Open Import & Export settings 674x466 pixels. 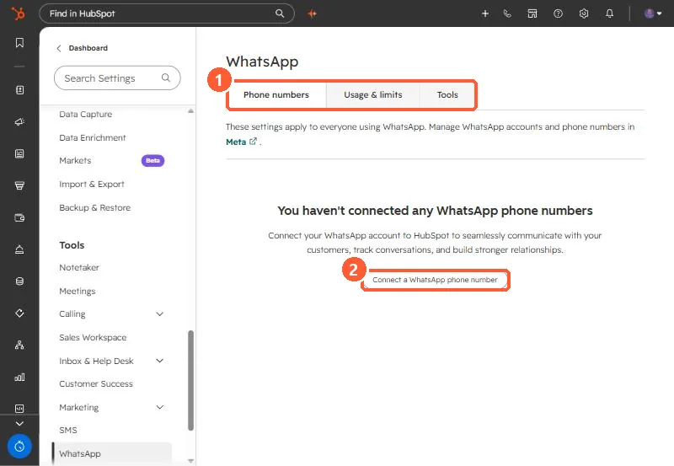[92, 184]
